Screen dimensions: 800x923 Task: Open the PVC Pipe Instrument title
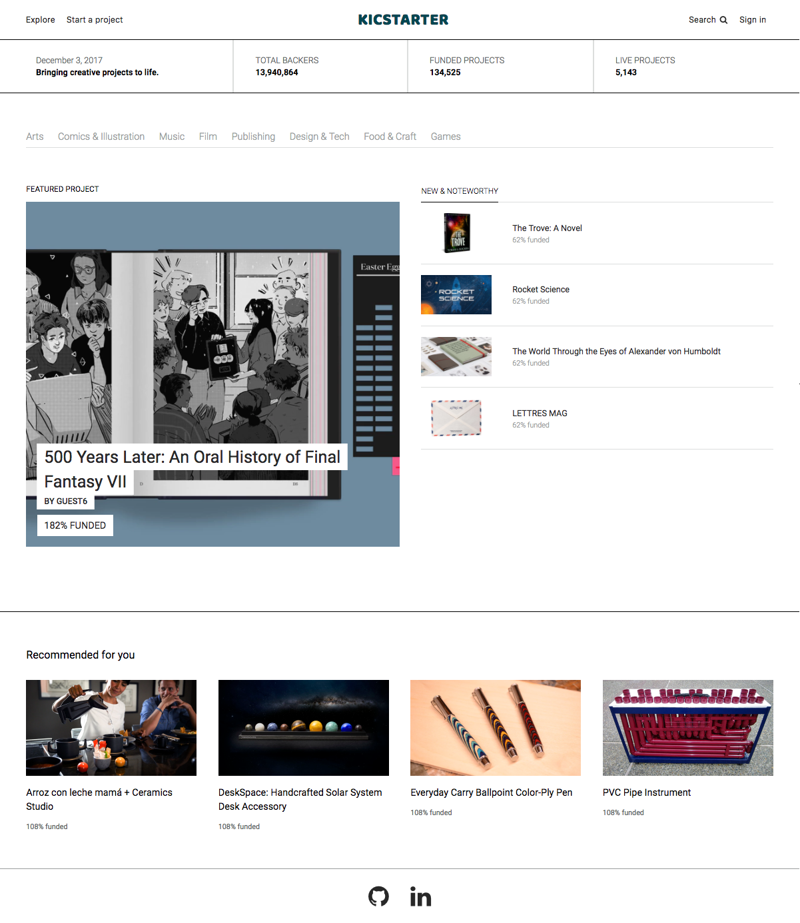pos(647,792)
